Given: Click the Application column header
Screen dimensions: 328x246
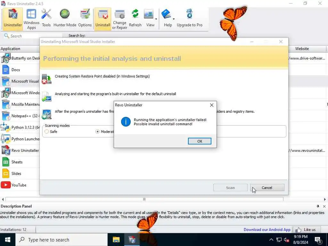Looking at the screenshot, I should click(20, 49).
